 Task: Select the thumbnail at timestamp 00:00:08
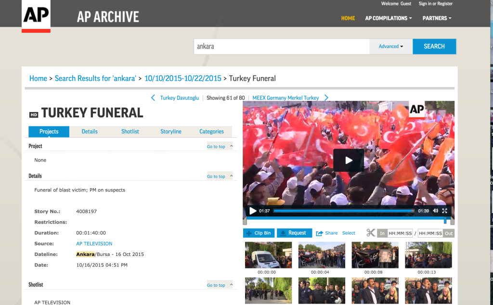(x=375, y=254)
